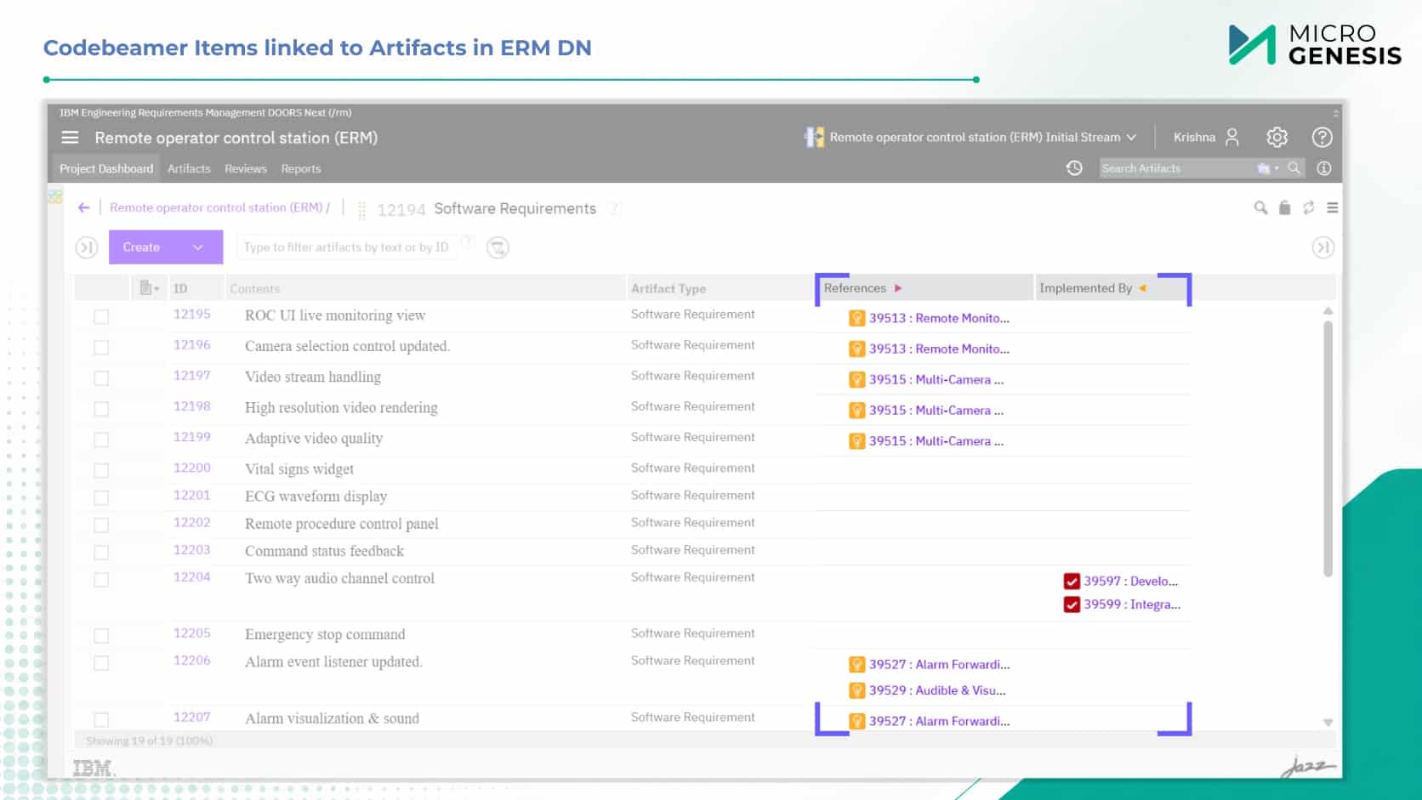The width and height of the screenshot is (1422, 800).
Task: Open the hamburger main menu
Action: coord(70,138)
